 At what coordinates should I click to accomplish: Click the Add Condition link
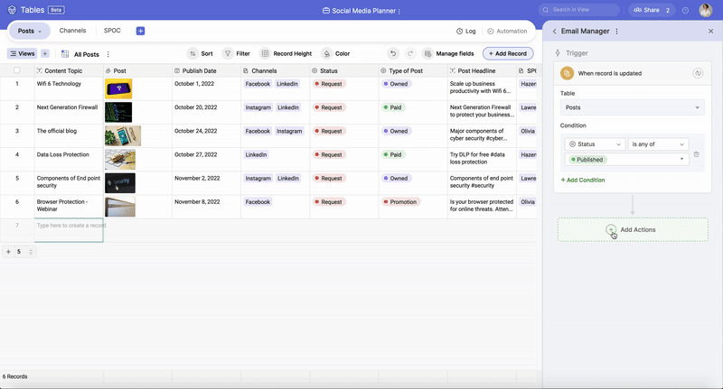click(583, 180)
